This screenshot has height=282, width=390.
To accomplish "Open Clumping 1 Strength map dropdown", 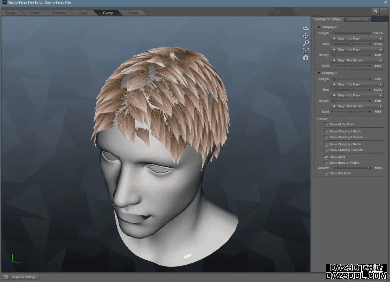I will coord(357,39).
